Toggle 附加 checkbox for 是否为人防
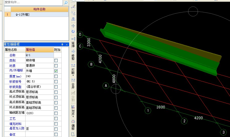Viewport: 230px width, 137px height. point(56,129)
